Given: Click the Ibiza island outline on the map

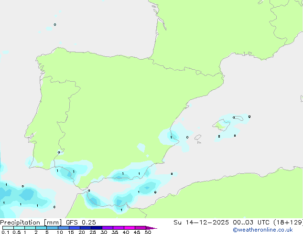Looking at the screenshot, I should pyautogui.click(x=198, y=138).
